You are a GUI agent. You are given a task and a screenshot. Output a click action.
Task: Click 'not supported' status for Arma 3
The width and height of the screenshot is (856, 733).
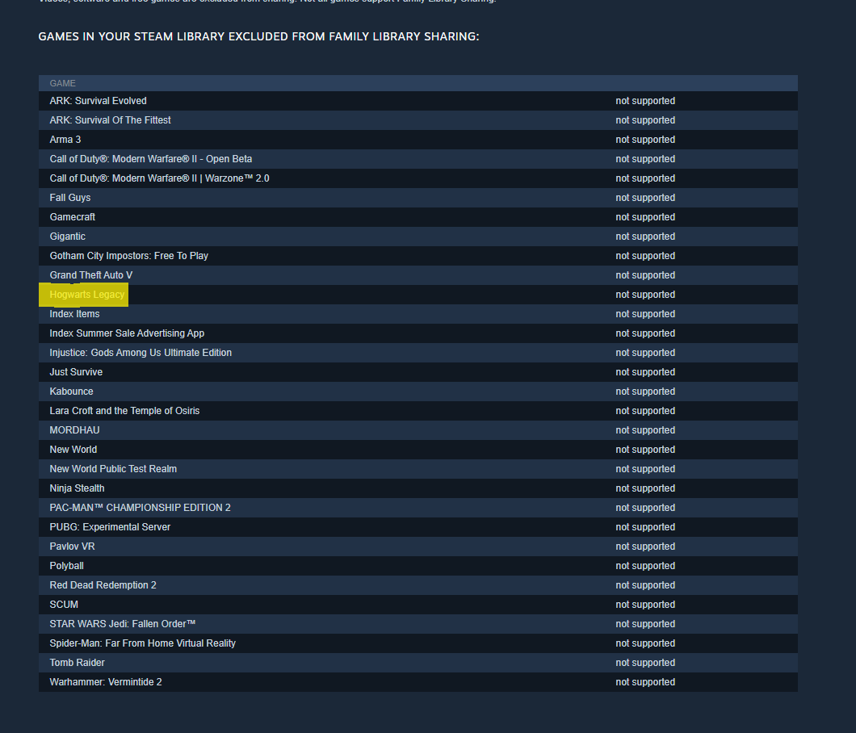click(x=645, y=140)
